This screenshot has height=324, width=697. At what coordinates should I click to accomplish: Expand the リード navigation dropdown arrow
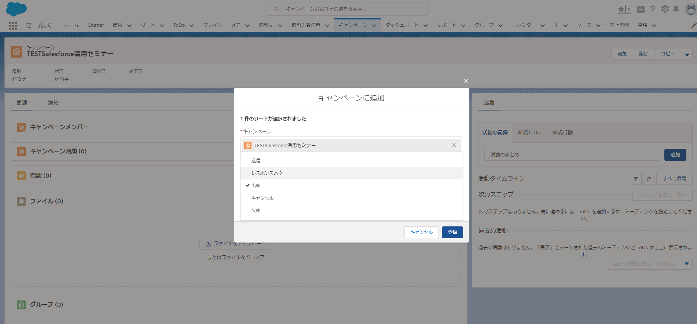162,25
